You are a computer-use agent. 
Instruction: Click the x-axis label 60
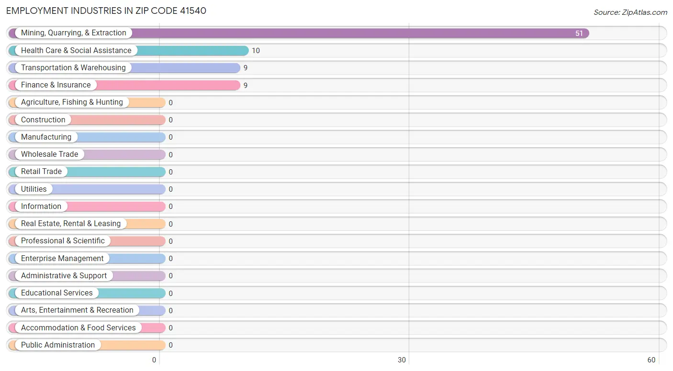[x=651, y=360]
